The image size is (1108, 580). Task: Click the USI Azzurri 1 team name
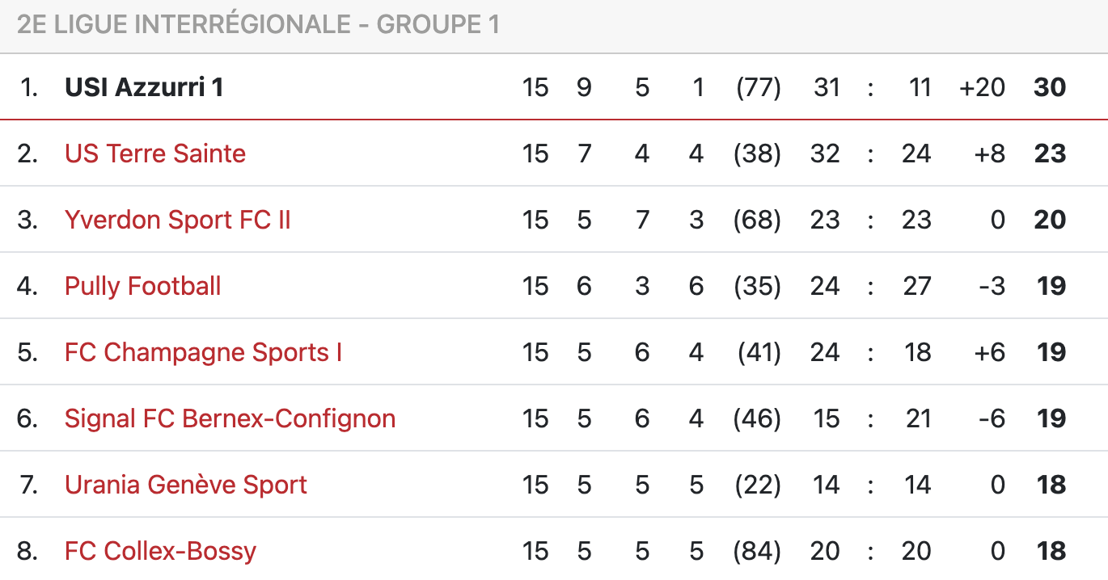coord(144,87)
